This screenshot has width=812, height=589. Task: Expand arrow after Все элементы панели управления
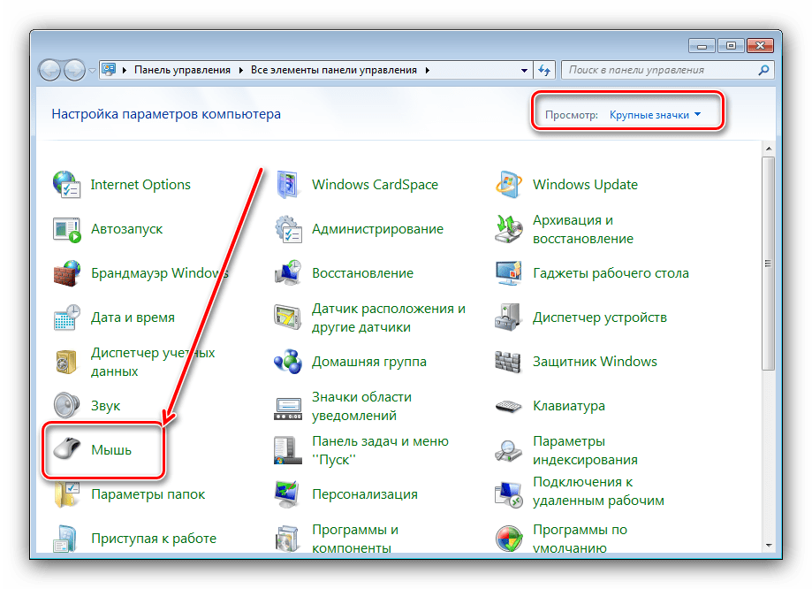click(428, 71)
